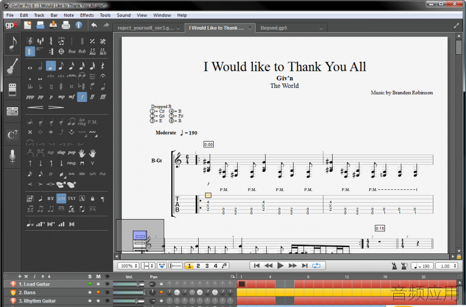
Task: Click the clef icon in palette
Action: [x=30, y=41]
